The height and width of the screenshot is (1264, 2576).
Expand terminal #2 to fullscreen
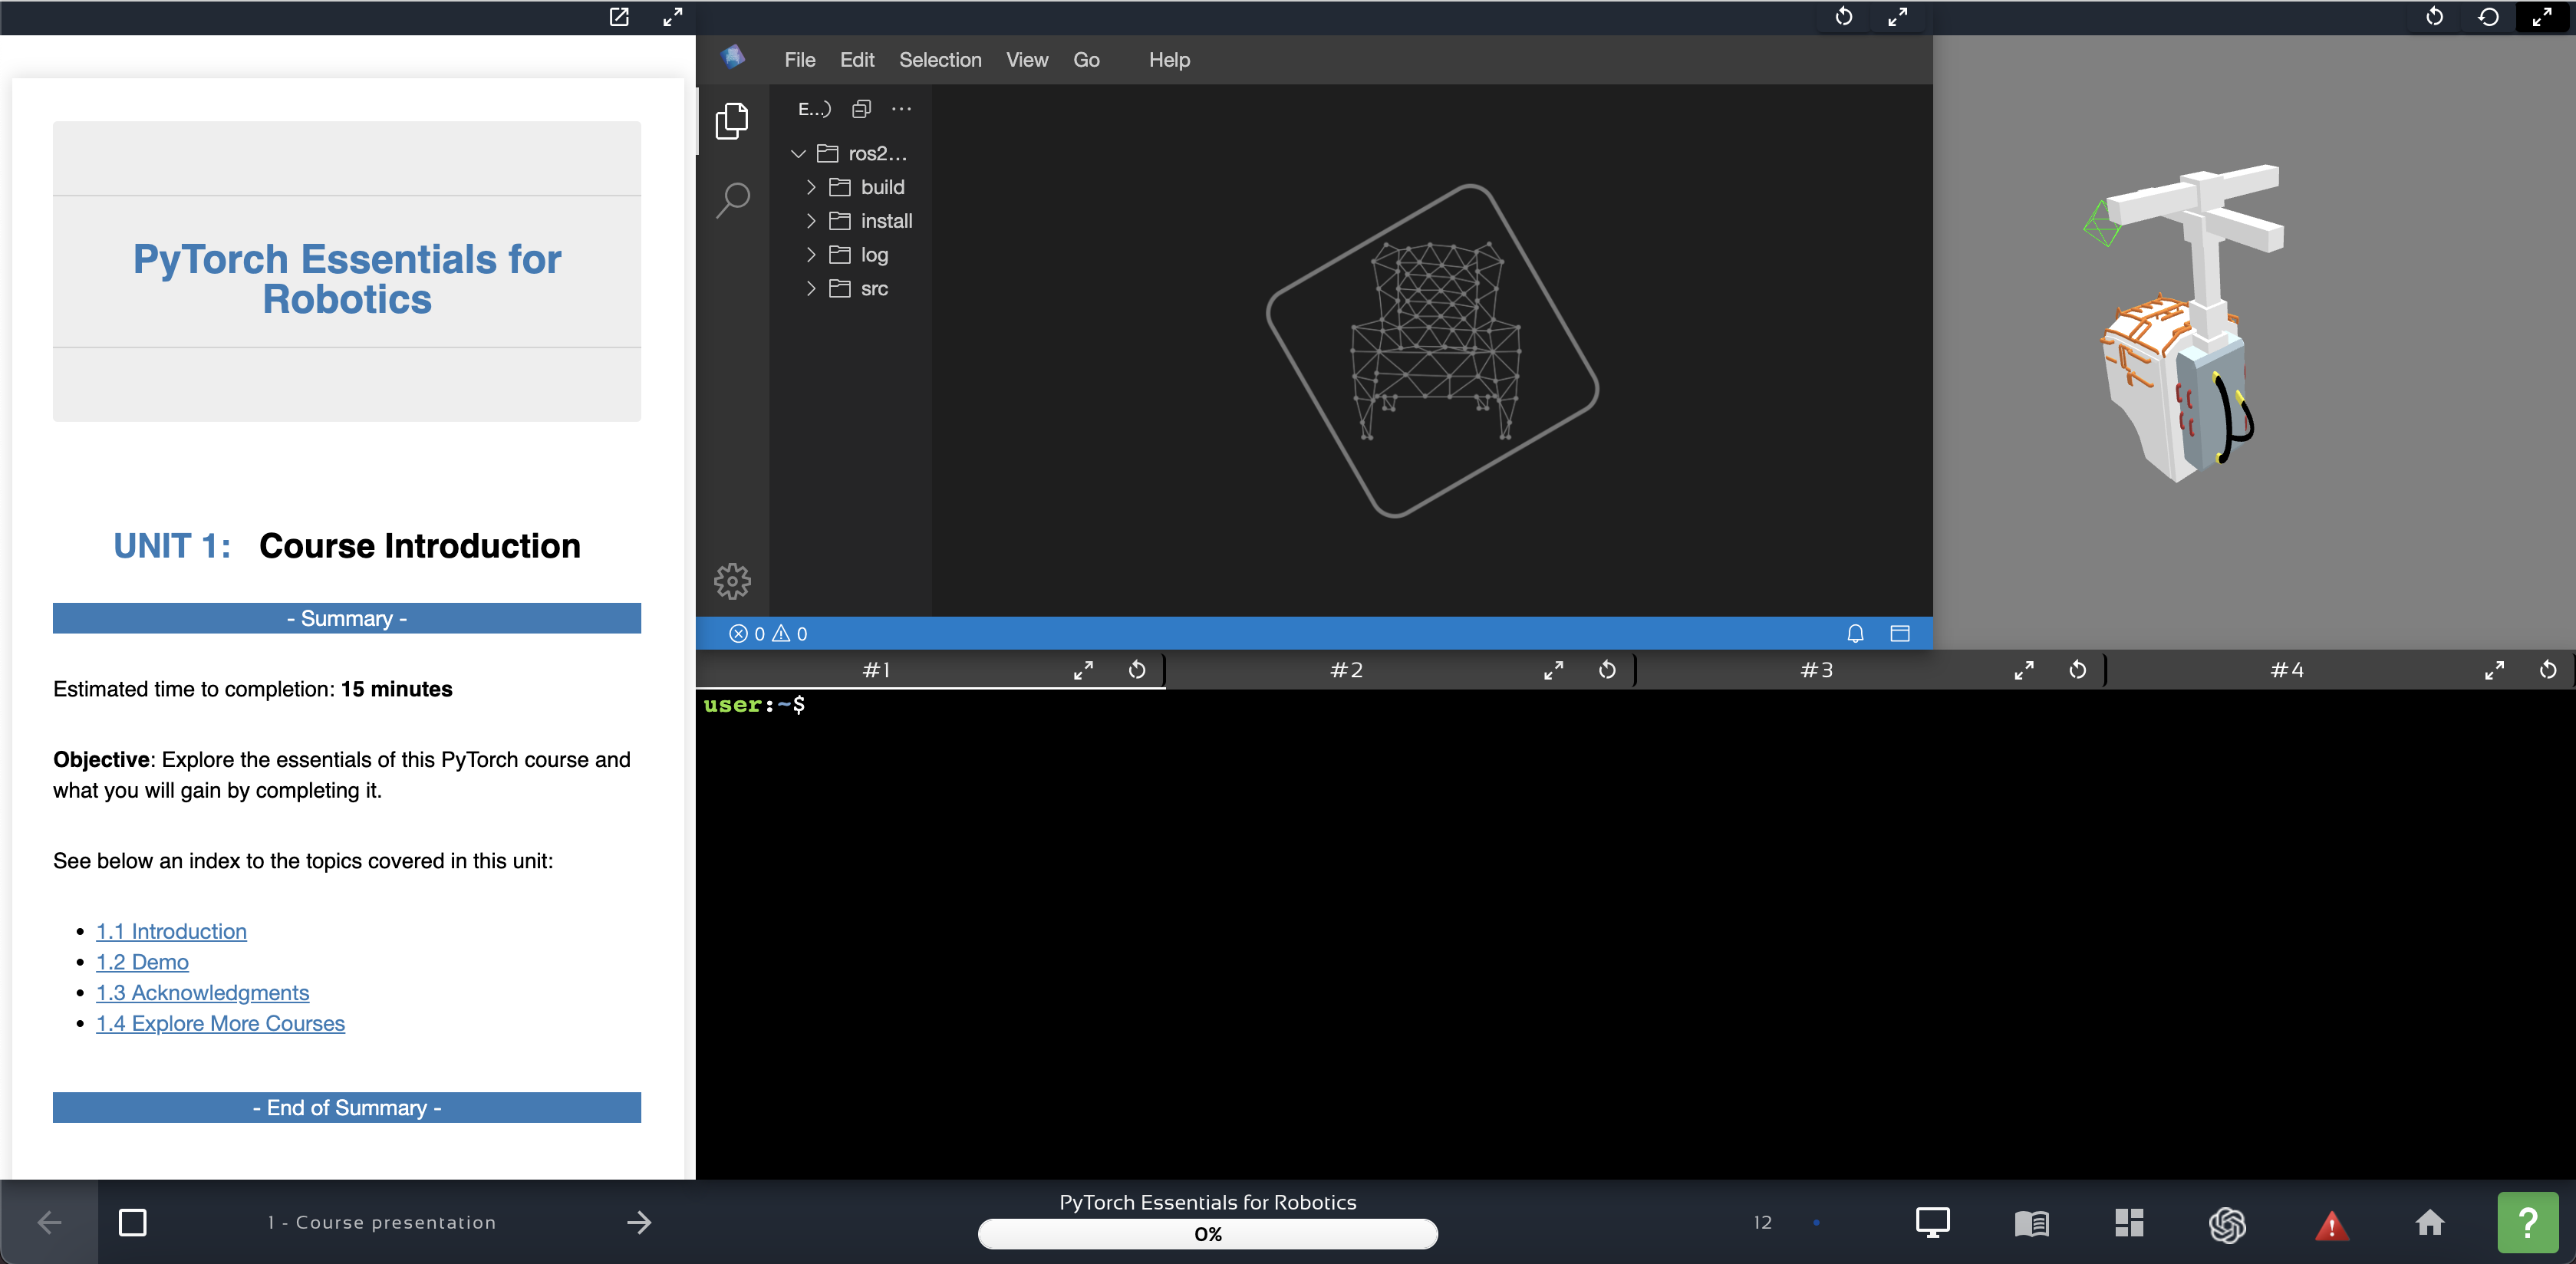tap(1553, 670)
